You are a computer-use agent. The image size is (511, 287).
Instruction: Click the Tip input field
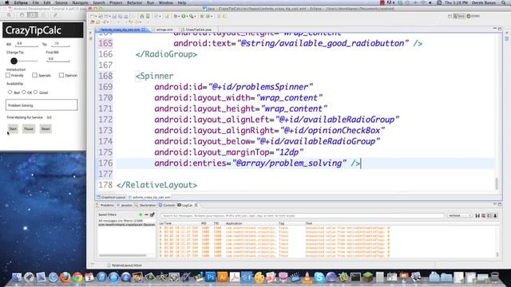tap(61, 44)
